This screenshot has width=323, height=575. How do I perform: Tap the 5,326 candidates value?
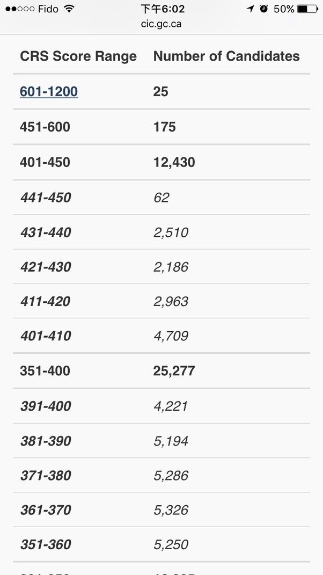pos(171,510)
